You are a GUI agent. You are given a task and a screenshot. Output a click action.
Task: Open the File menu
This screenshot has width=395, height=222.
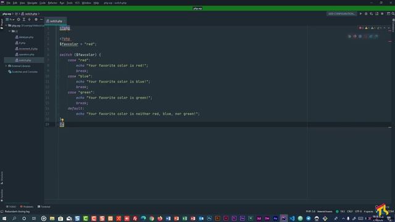[9, 3]
